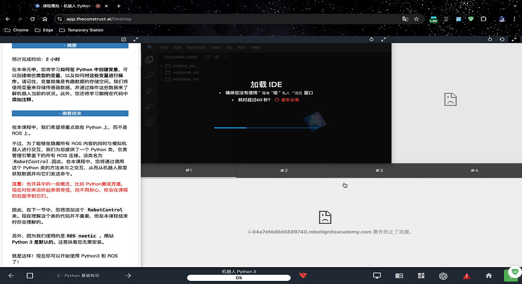Open the IDE Run menu
This screenshot has width=522, height=284.
pyautogui.click(x=242, y=47)
